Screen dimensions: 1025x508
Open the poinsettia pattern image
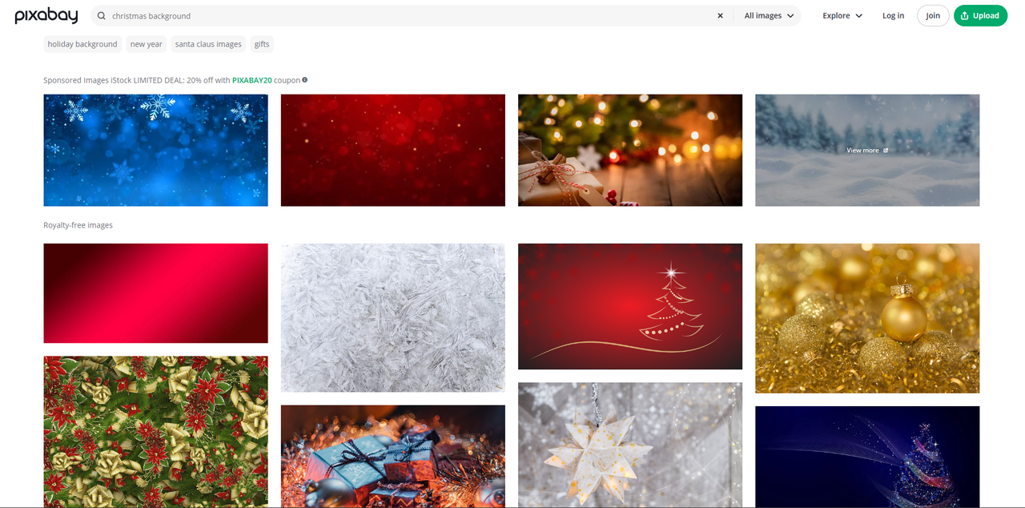pyautogui.click(x=155, y=432)
